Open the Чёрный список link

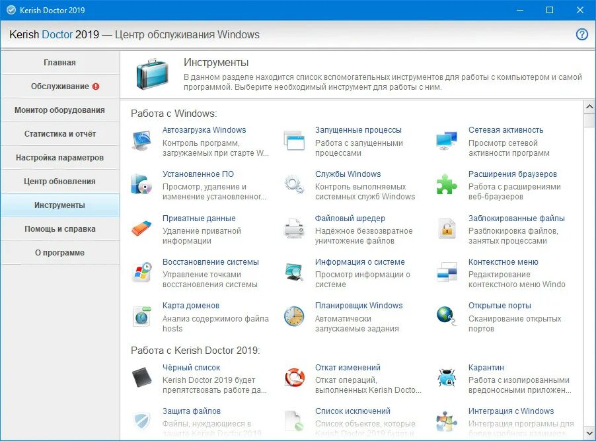coord(191,367)
